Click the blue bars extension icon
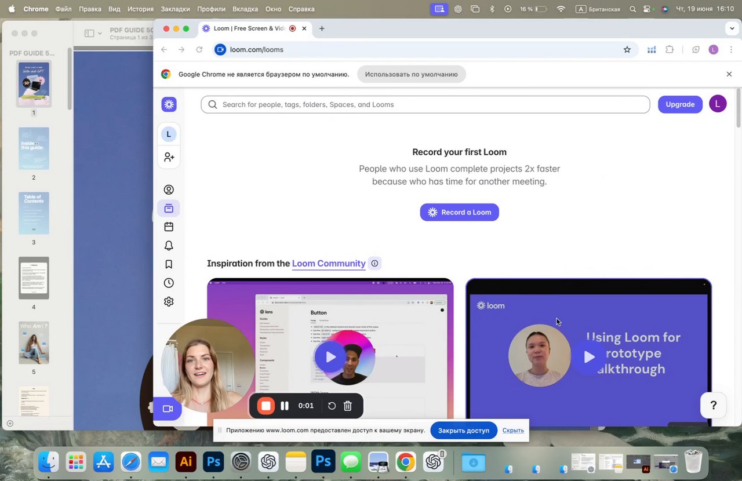This screenshot has height=481, width=742. (x=652, y=50)
